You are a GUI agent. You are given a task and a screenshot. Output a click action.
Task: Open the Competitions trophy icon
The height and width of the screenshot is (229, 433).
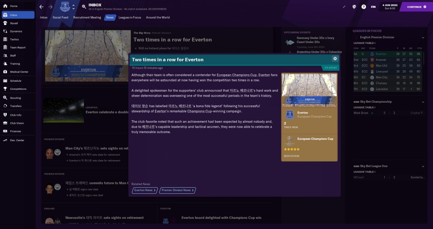point(5,89)
